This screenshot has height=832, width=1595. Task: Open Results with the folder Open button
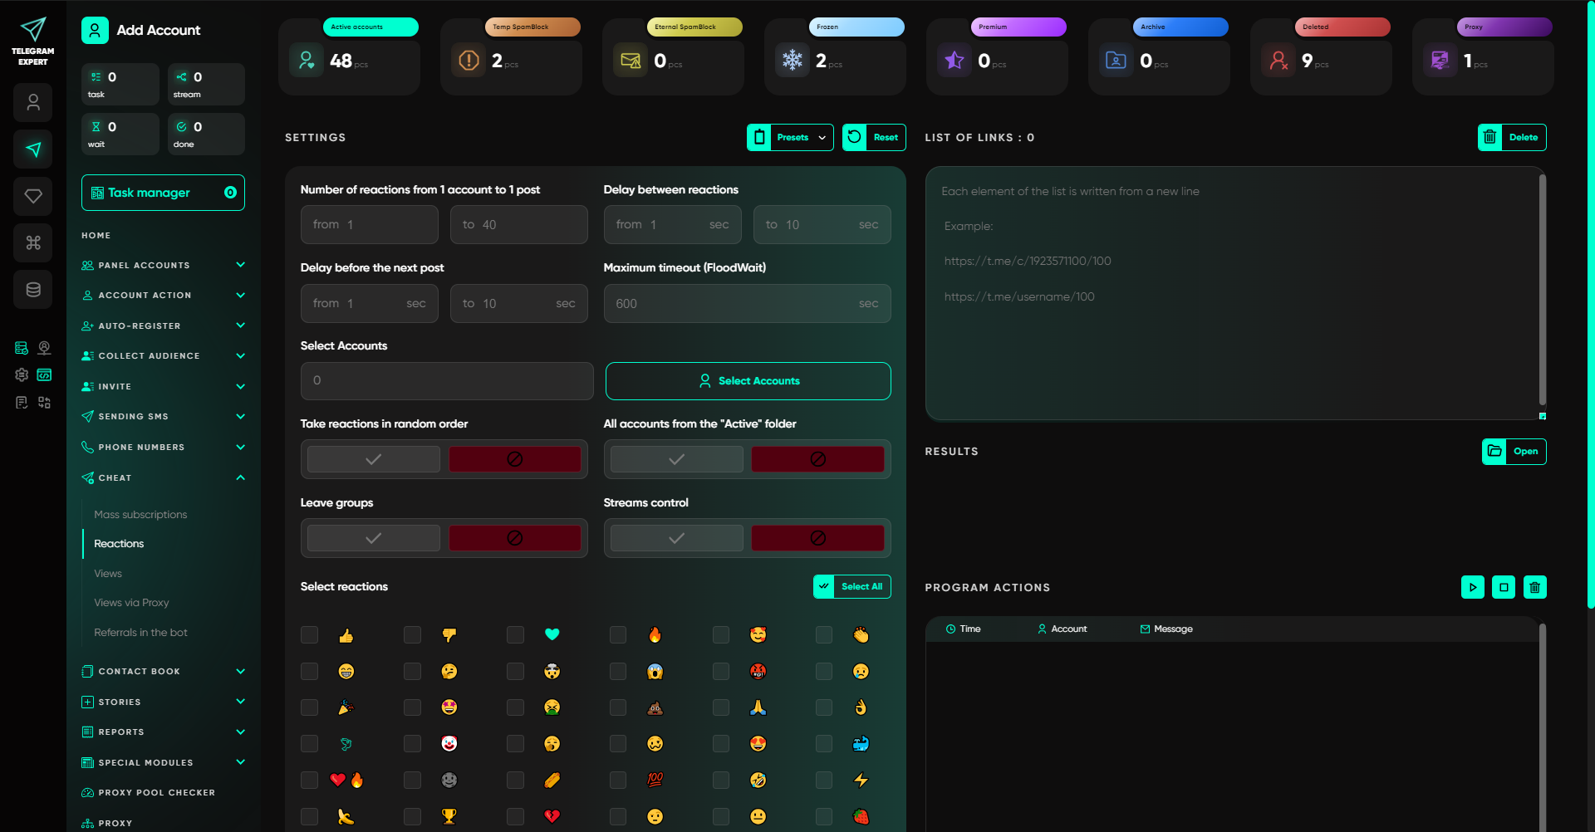pyautogui.click(x=1514, y=451)
